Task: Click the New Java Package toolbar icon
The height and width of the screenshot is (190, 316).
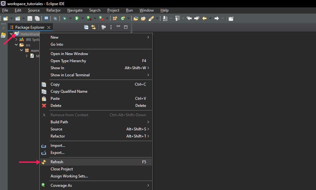Action: click(115, 18)
